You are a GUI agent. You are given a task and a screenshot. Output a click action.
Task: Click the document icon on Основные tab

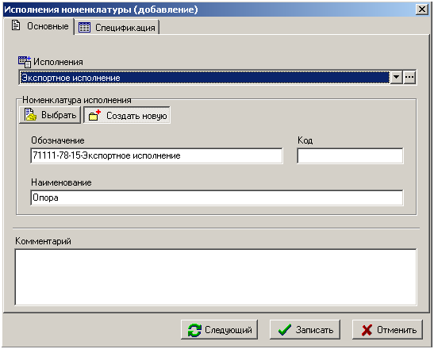click(16, 25)
